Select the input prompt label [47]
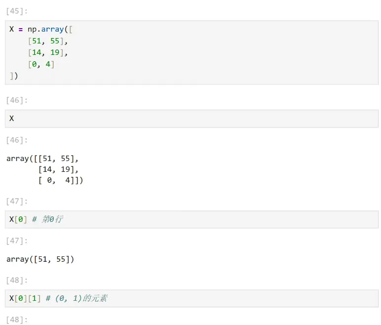Image resolution: width=381 pixels, height=325 pixels. (x=17, y=202)
